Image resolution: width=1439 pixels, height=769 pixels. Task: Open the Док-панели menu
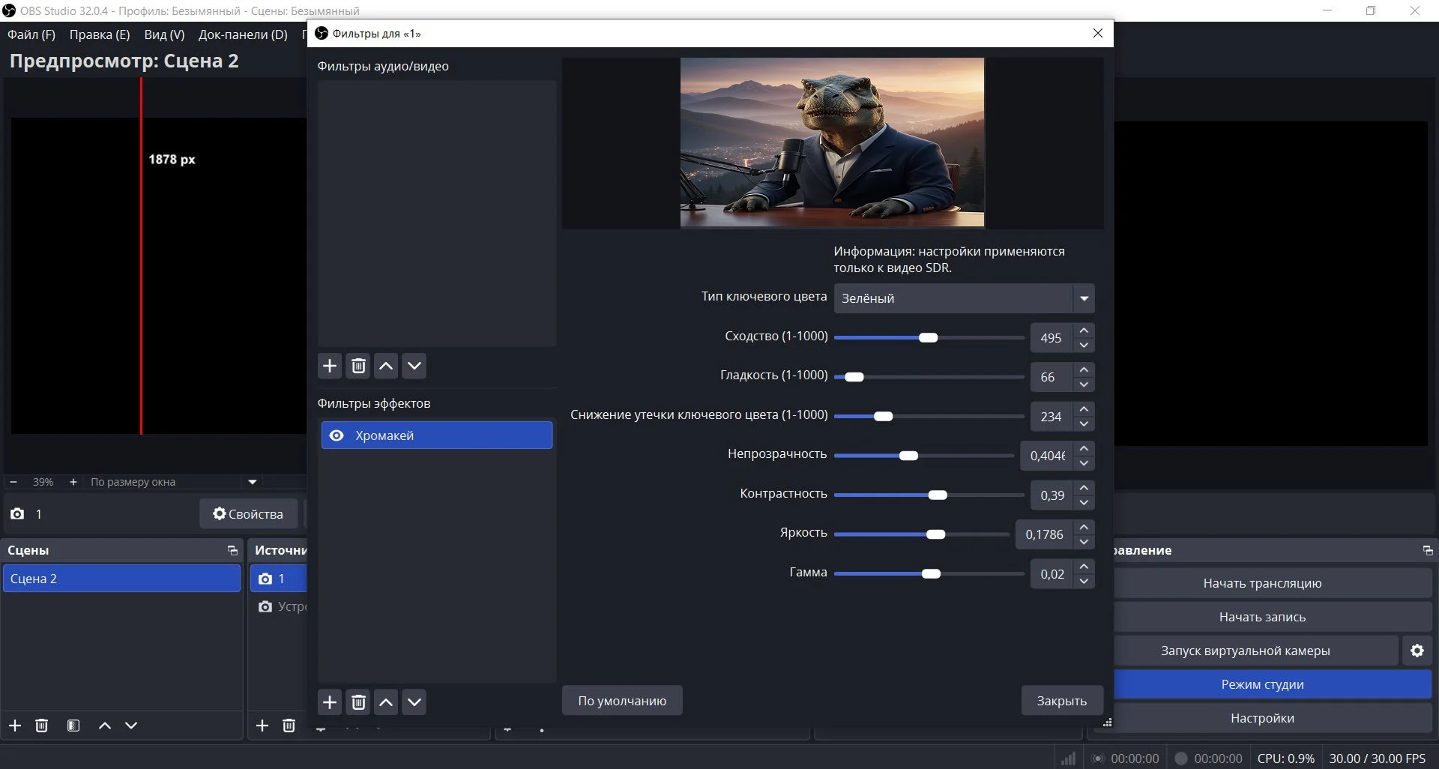tap(243, 34)
